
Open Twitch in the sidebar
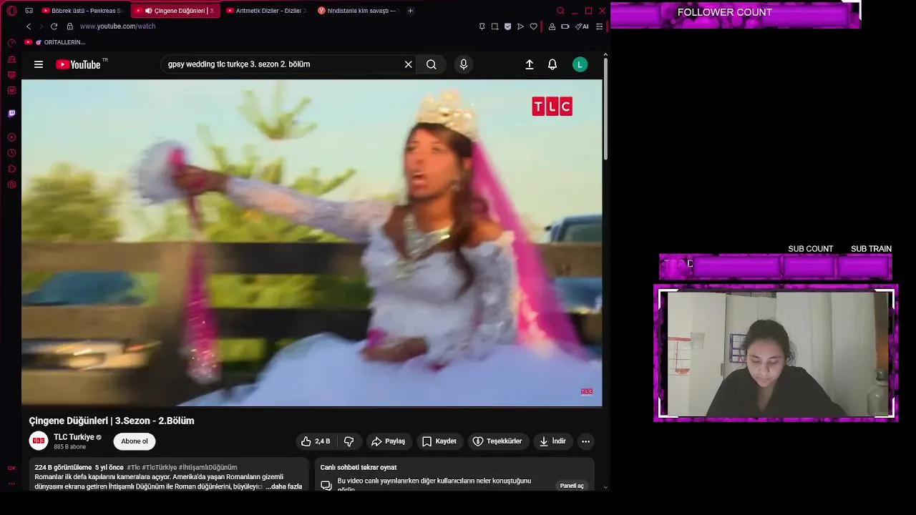[11, 113]
